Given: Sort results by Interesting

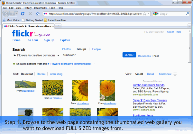Looking at the screenshot, I should pyautogui.click(x=56, y=74).
